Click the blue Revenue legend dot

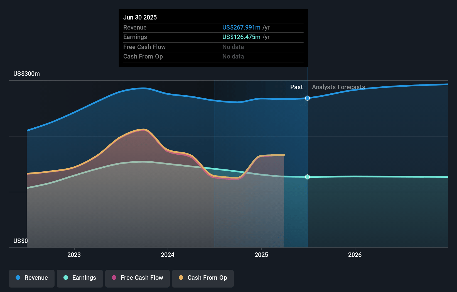[18, 278]
